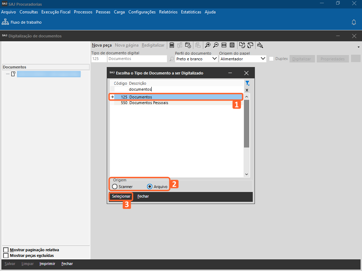Viewport: 362px width, 271px height.
Task: Check Mostrar peças excluídas option
Action: coord(6,255)
